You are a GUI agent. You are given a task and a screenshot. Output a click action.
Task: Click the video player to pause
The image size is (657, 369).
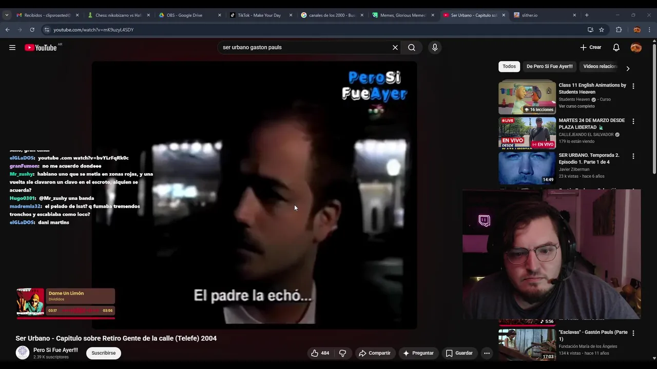pos(254,195)
